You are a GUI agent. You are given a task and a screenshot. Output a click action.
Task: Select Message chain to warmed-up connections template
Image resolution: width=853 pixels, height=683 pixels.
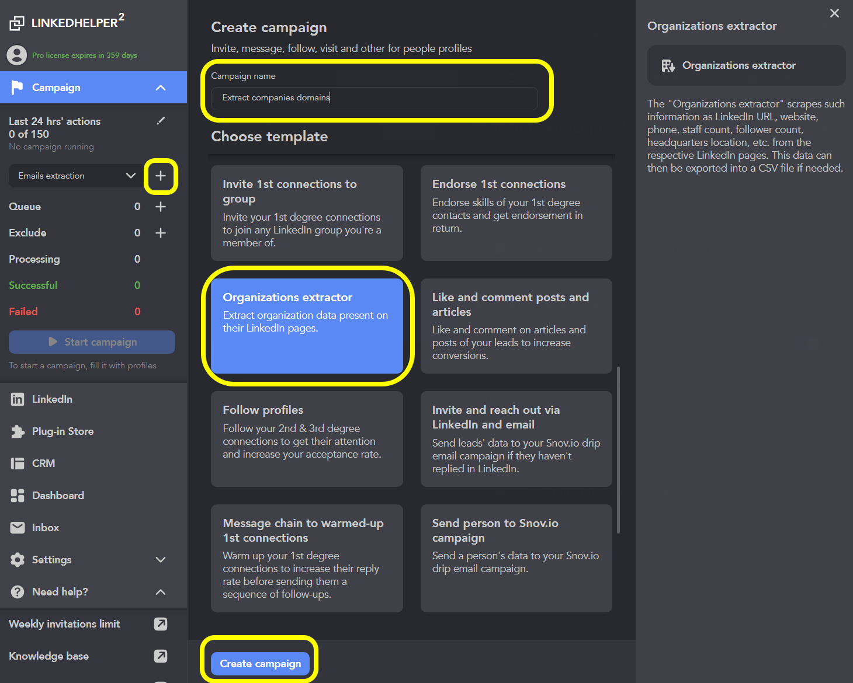pos(307,558)
